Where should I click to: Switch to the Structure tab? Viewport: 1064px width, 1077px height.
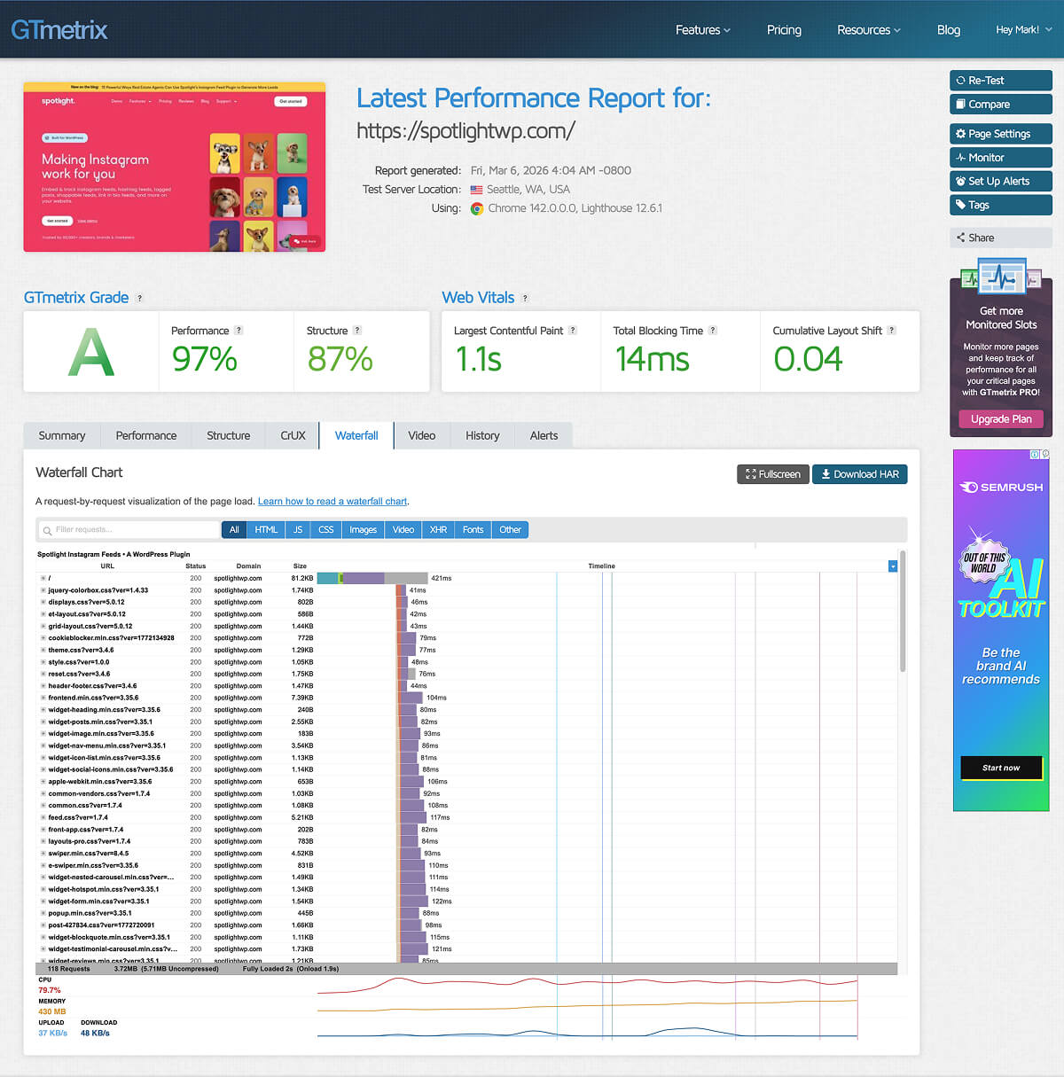[229, 436]
